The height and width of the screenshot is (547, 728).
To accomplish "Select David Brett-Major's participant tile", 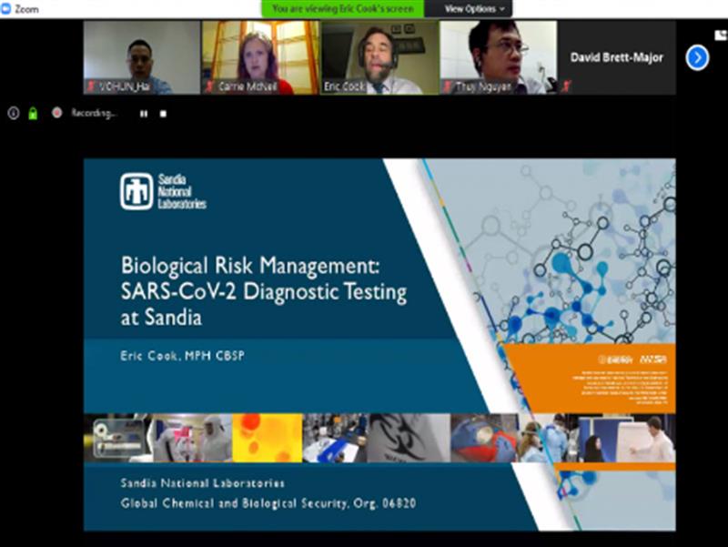I will (x=616, y=57).
